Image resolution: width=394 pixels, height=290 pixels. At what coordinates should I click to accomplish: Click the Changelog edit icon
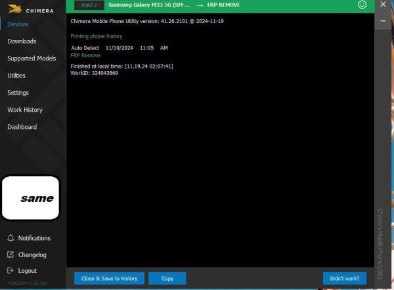click(x=11, y=254)
